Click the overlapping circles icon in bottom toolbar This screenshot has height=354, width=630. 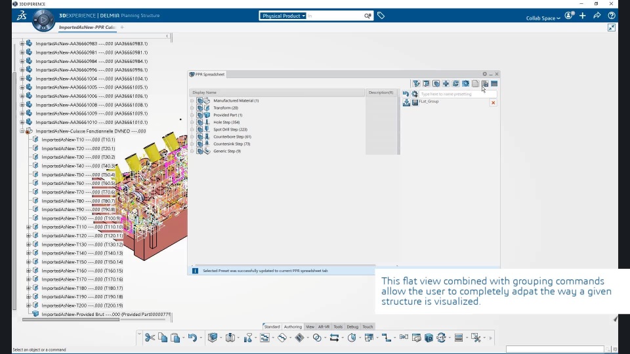[317, 338]
